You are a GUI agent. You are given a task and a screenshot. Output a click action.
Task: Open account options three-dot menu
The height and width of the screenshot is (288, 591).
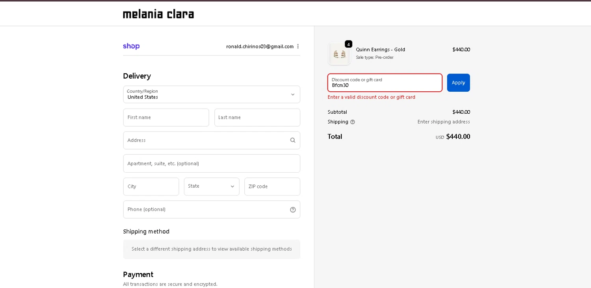[x=298, y=46]
